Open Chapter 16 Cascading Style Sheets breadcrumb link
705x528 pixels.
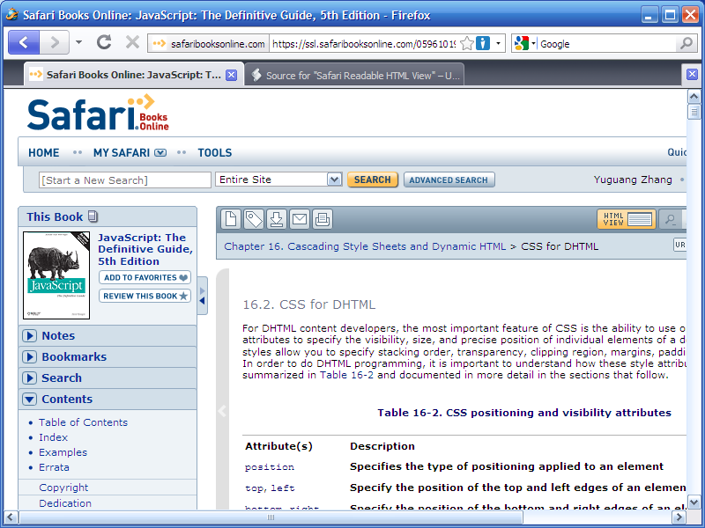tap(365, 246)
